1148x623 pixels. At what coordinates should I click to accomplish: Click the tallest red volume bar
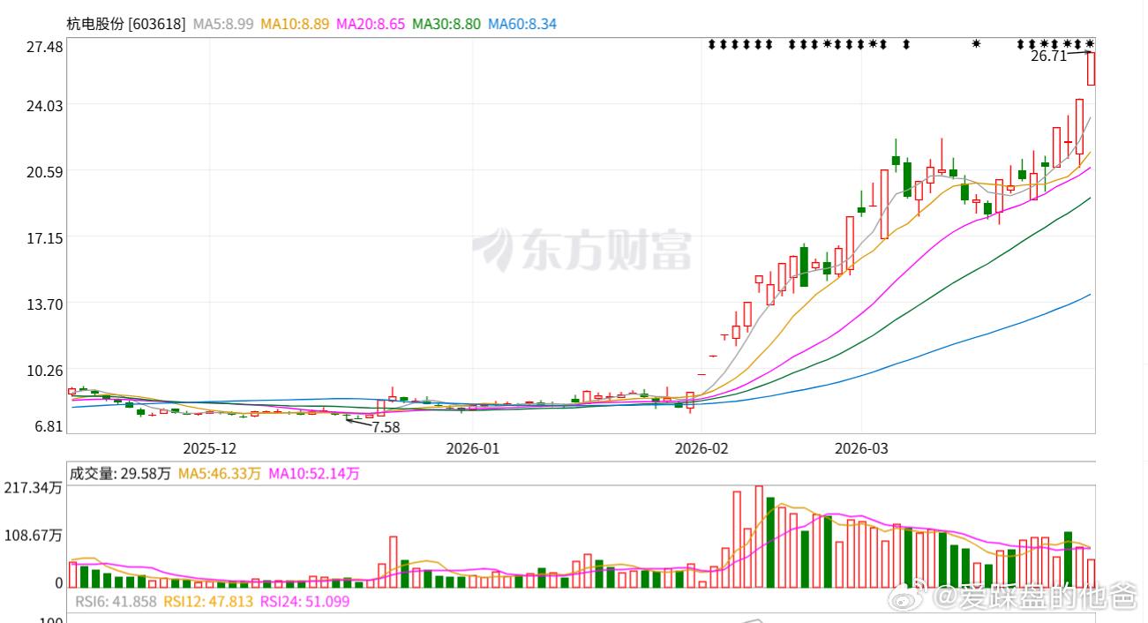click(759, 537)
